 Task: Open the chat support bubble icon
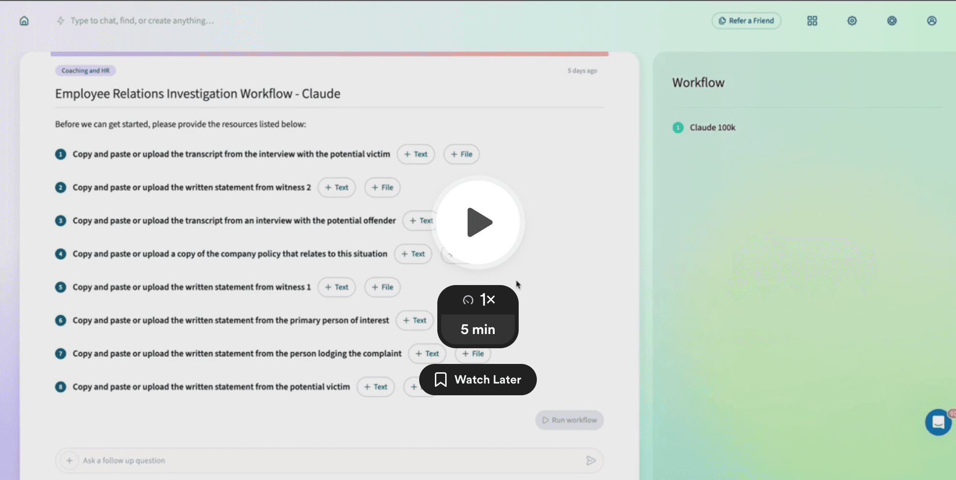[x=938, y=422]
